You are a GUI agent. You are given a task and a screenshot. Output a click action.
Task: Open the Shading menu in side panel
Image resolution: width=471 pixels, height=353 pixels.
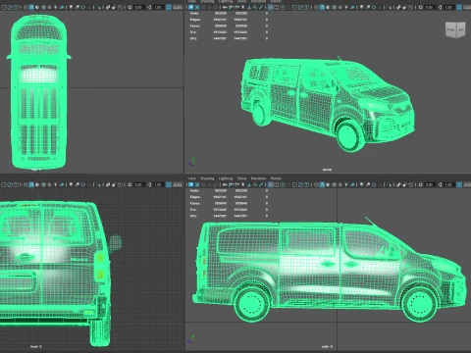[207, 178]
